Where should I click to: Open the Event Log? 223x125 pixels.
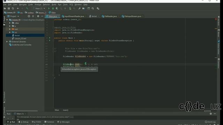pyautogui.click(x=210, y=122)
